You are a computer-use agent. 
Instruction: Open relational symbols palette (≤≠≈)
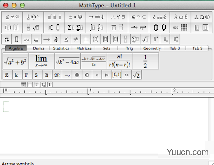coord(12,17)
